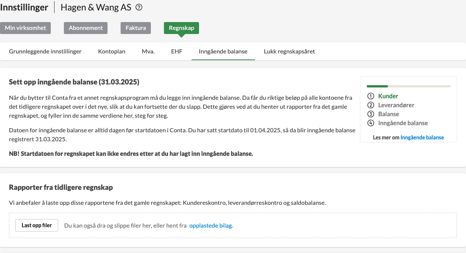Open the Faktura section
The width and height of the screenshot is (466, 253).
pyautogui.click(x=136, y=28)
